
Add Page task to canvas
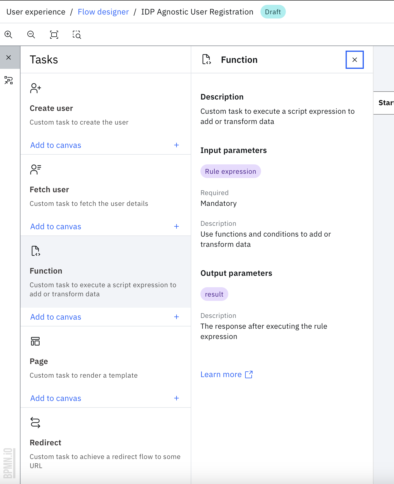coord(56,398)
